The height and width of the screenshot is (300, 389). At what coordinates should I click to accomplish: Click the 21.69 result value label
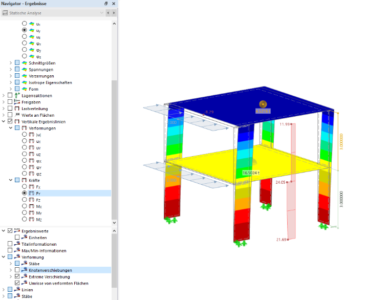click(x=282, y=240)
